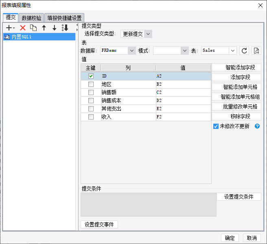Collapse the left panel with the splitter arrow
This screenshot has width=267, height=244.
pyautogui.click(x=77, y=25)
